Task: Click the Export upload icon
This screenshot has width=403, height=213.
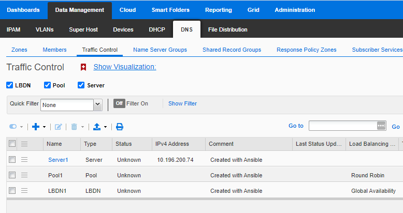Action: point(96,127)
